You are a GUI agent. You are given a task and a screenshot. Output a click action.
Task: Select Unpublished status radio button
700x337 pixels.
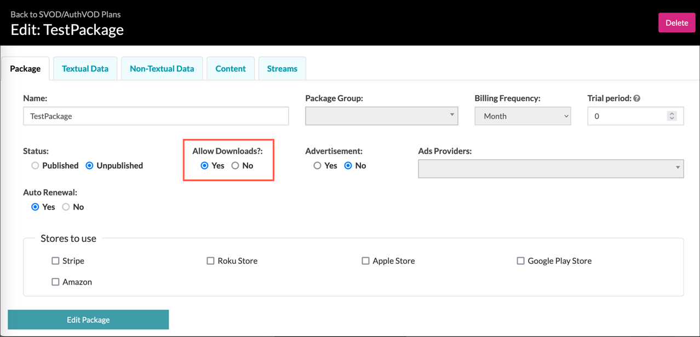tap(89, 166)
